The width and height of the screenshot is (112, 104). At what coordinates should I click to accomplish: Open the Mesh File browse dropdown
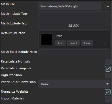[107, 7]
